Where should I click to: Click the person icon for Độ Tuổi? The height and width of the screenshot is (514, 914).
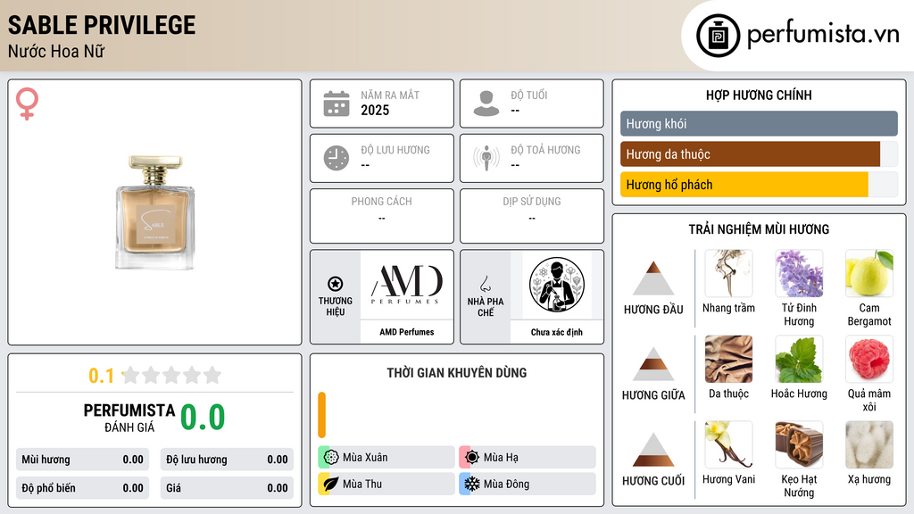tap(486, 104)
